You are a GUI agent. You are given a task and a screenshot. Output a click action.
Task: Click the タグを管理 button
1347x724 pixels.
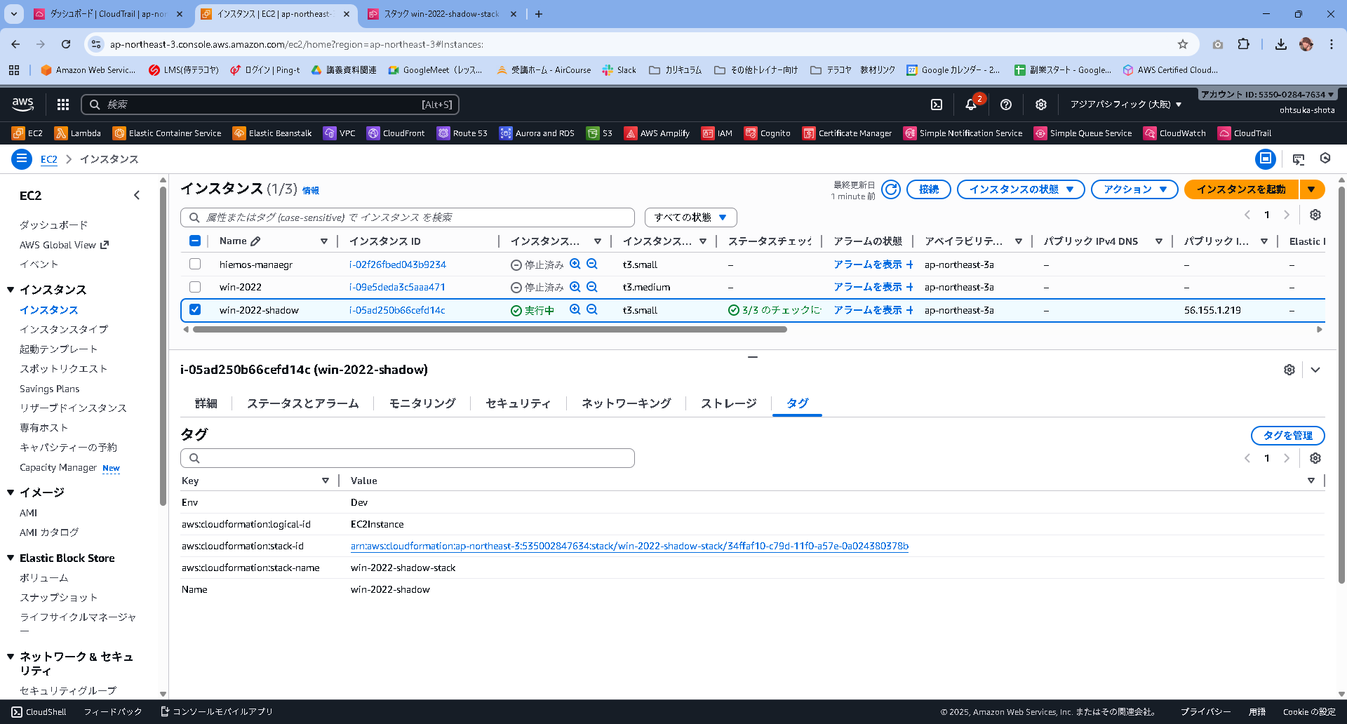pos(1287,436)
